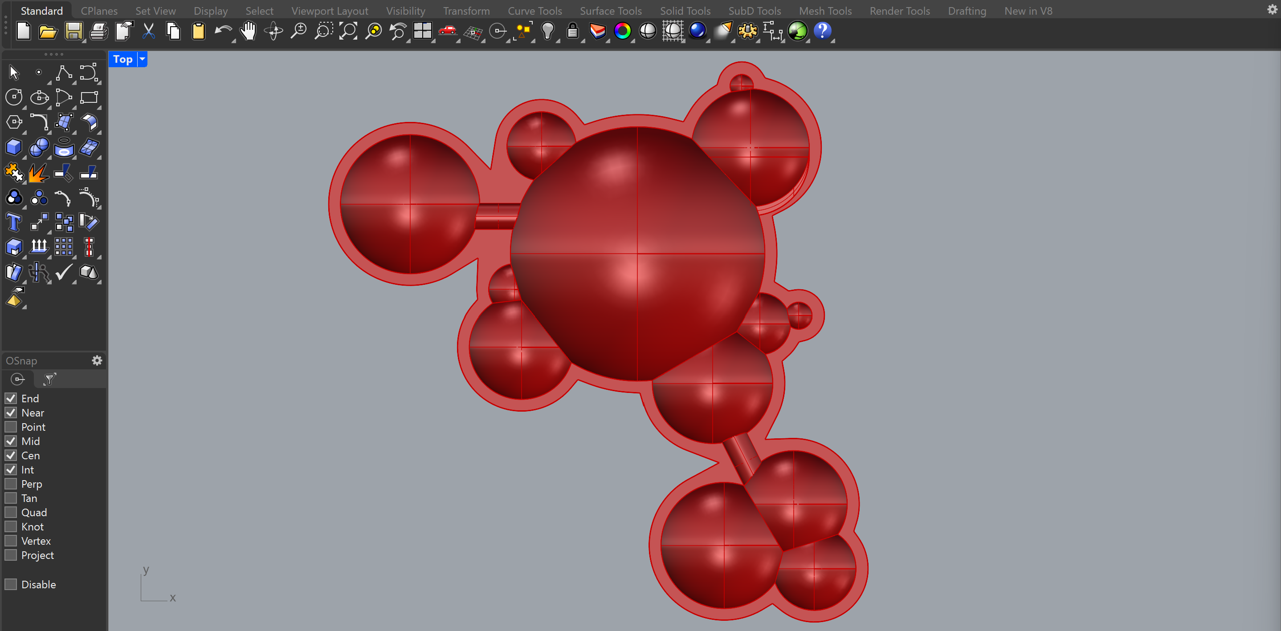
Task: Open the Top viewport dropdown arrow
Action: 142,59
